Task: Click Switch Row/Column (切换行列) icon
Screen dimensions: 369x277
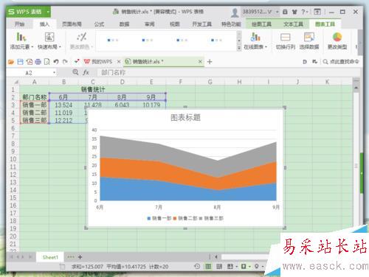Action: (x=285, y=38)
